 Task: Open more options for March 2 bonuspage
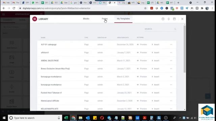(x=171, y=85)
